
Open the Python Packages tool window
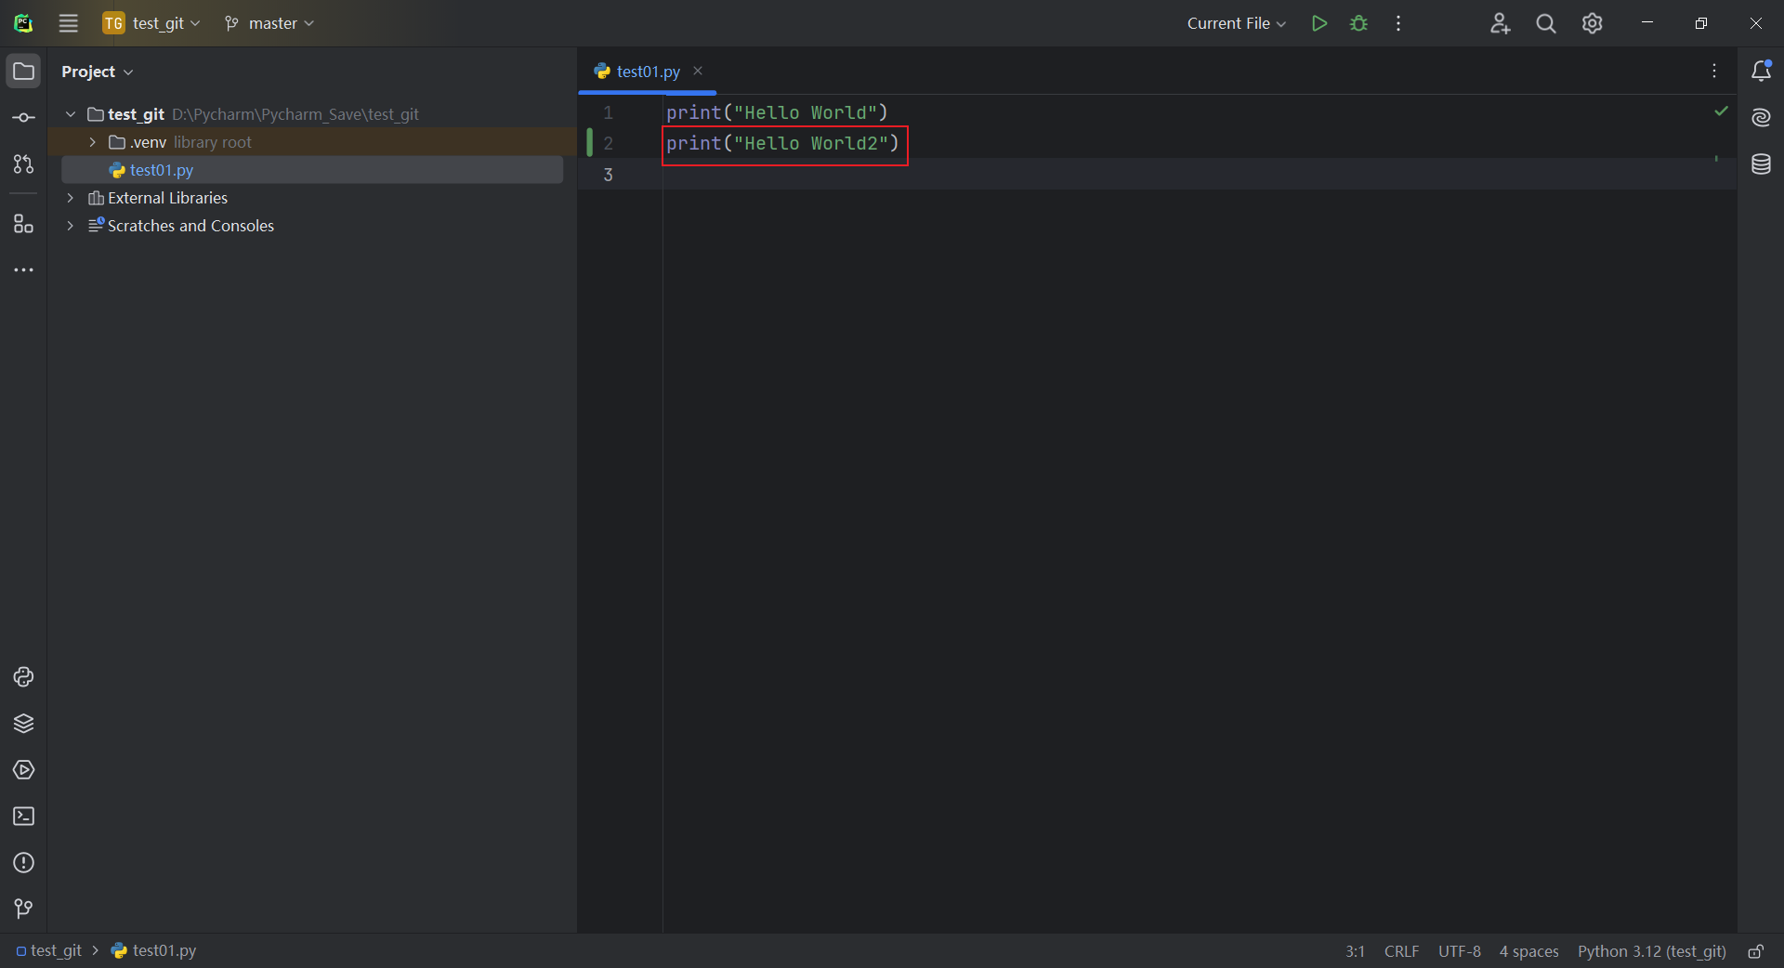pyautogui.click(x=24, y=724)
